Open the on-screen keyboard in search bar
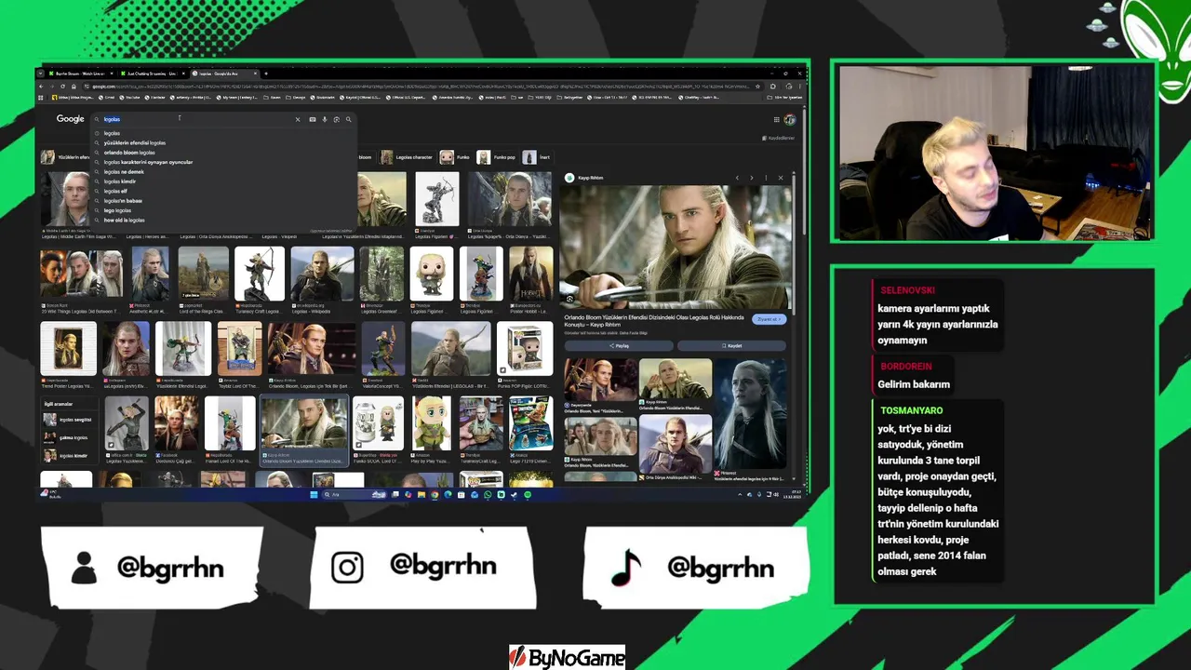This screenshot has height=670, width=1191. tap(313, 119)
